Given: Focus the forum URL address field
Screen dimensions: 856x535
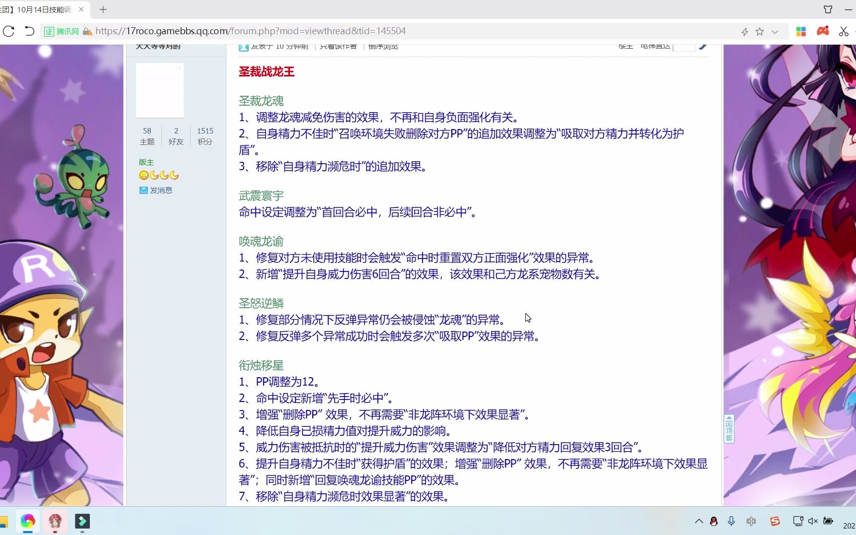Looking at the screenshot, I should pos(251,31).
